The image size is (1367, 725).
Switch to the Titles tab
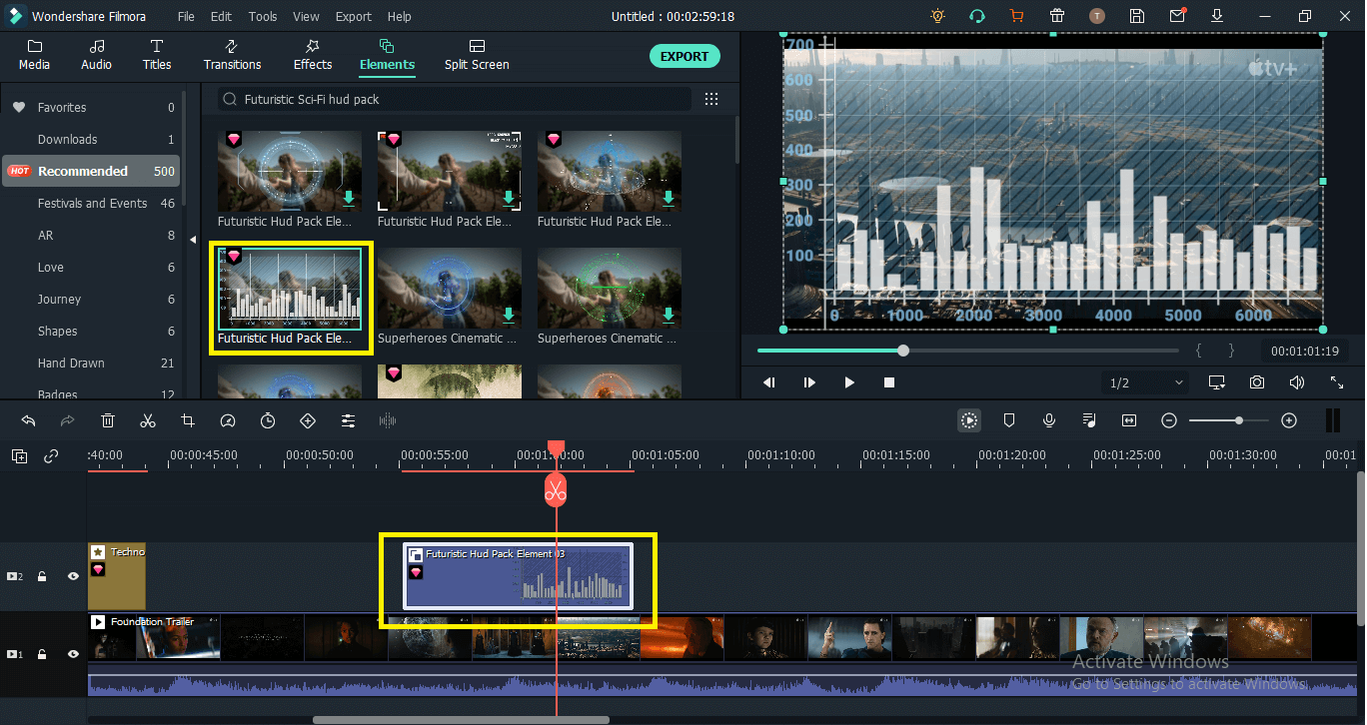[157, 55]
